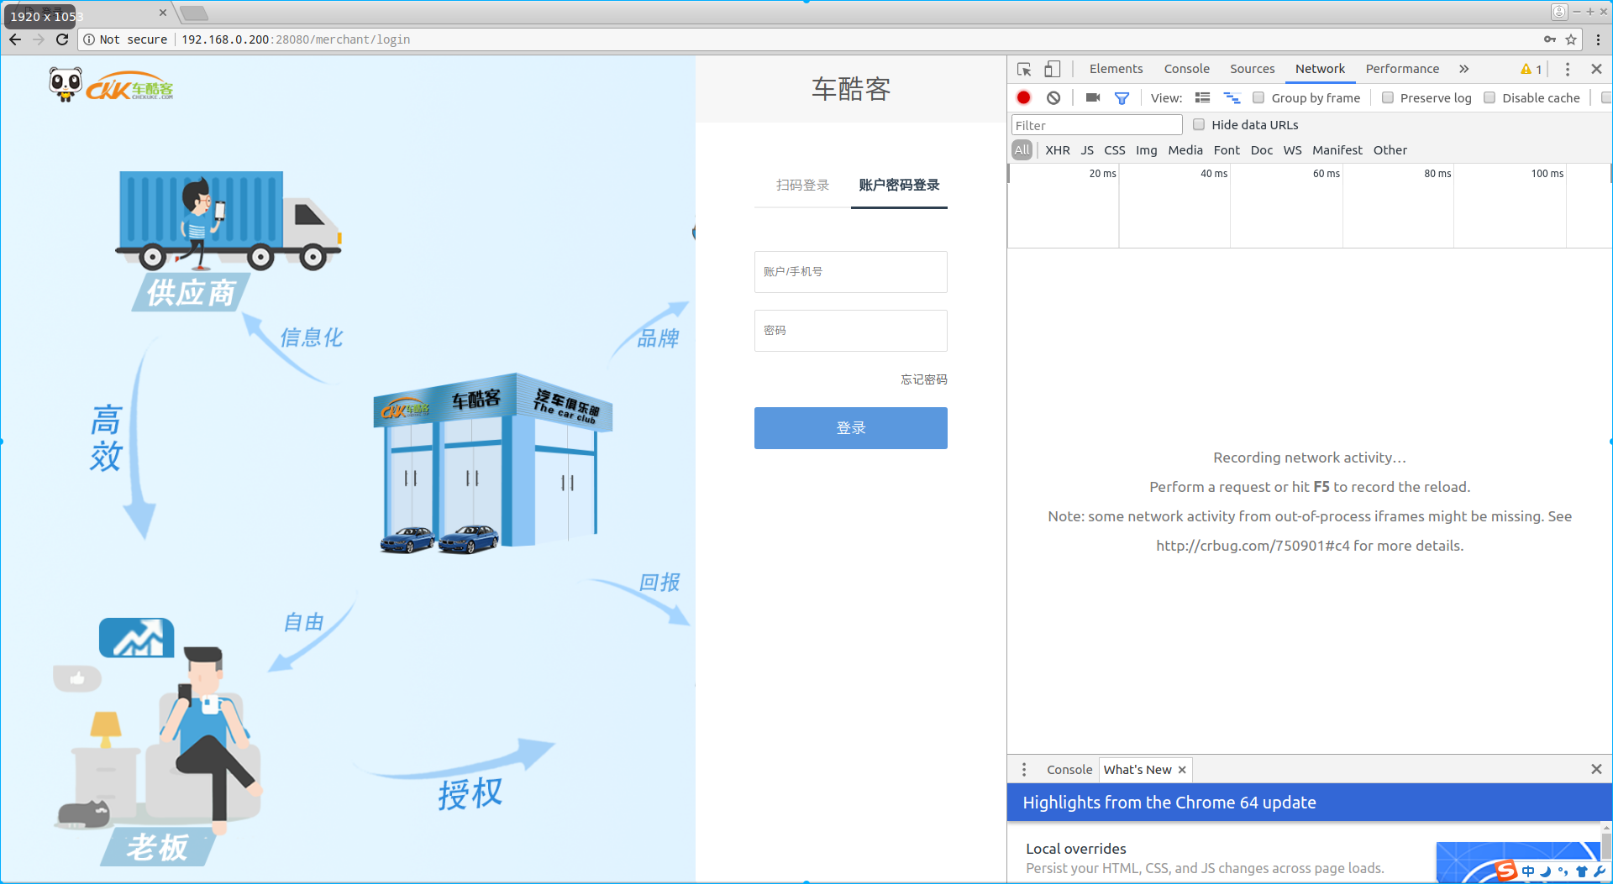Filter requests by Font

pos(1227,150)
